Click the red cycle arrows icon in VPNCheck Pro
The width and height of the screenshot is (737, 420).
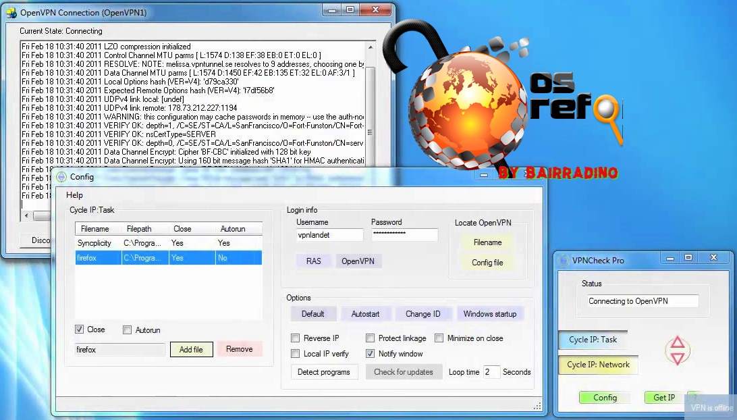(x=678, y=350)
